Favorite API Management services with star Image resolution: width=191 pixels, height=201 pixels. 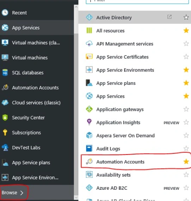(x=186, y=44)
